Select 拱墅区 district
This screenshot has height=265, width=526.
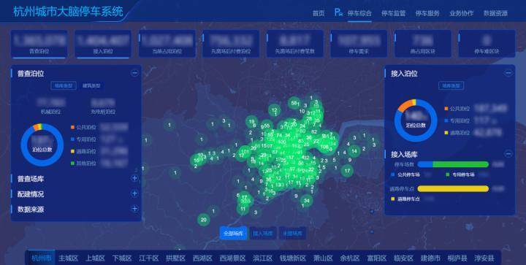pyautogui.click(x=176, y=258)
